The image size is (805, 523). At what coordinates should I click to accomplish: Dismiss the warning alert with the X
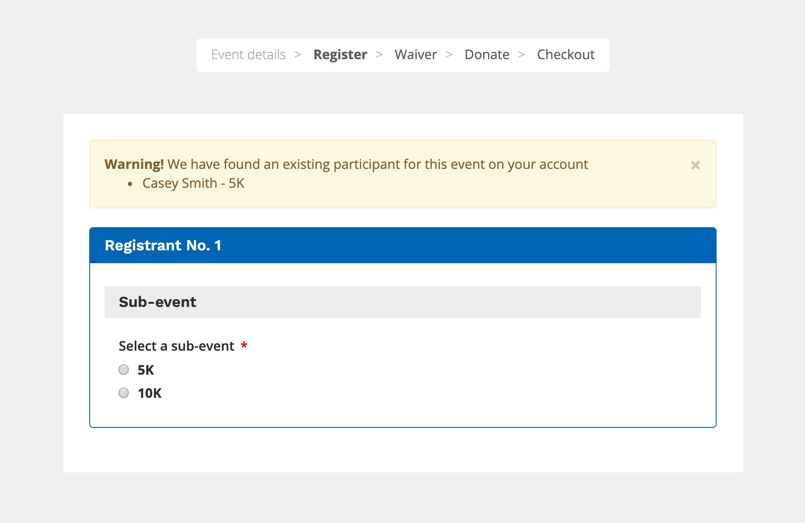(695, 165)
